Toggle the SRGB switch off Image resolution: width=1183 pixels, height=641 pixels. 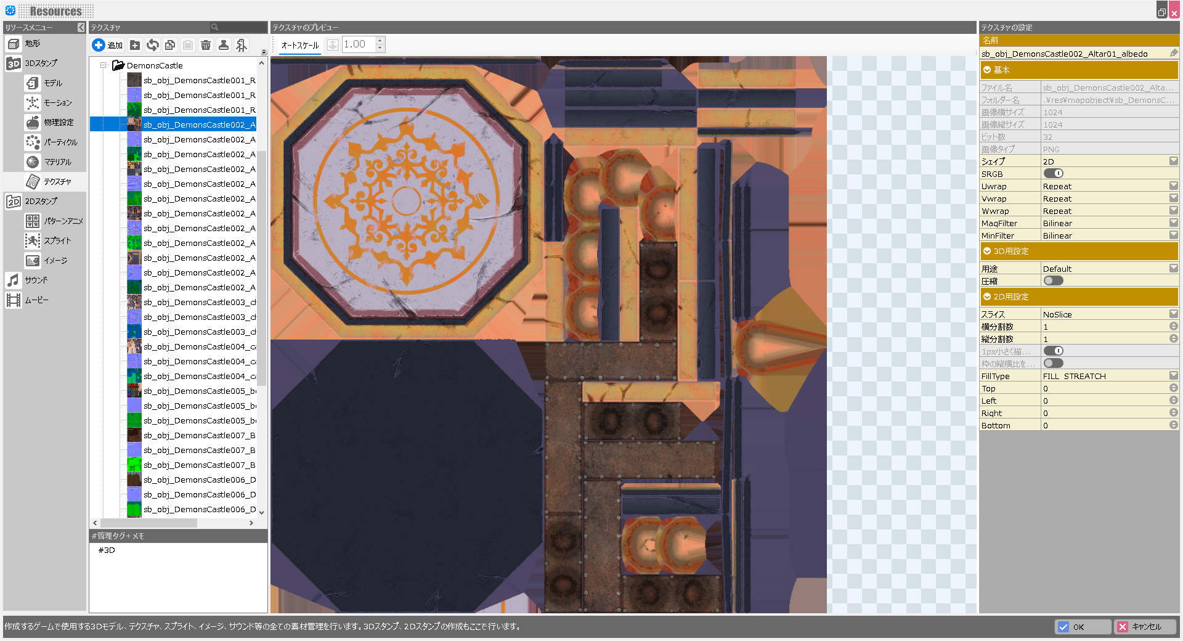[x=1053, y=174]
